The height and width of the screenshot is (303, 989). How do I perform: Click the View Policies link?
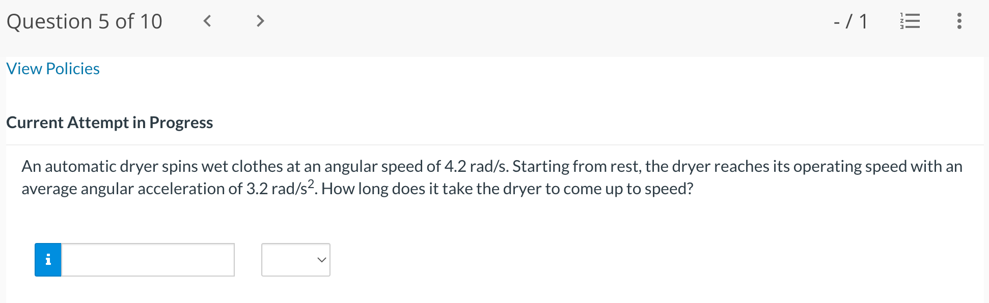coord(52,68)
